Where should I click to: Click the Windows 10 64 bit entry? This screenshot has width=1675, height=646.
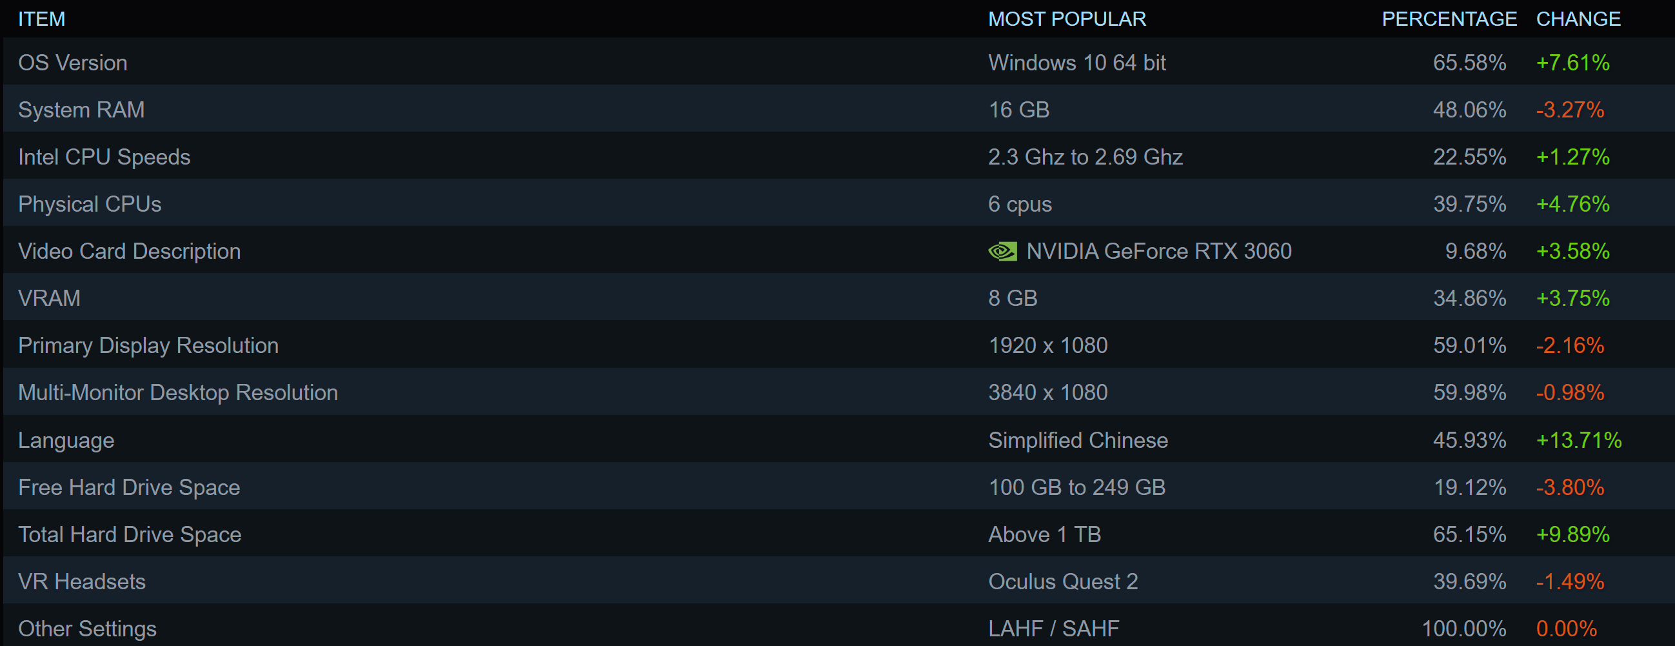[x=1077, y=63]
